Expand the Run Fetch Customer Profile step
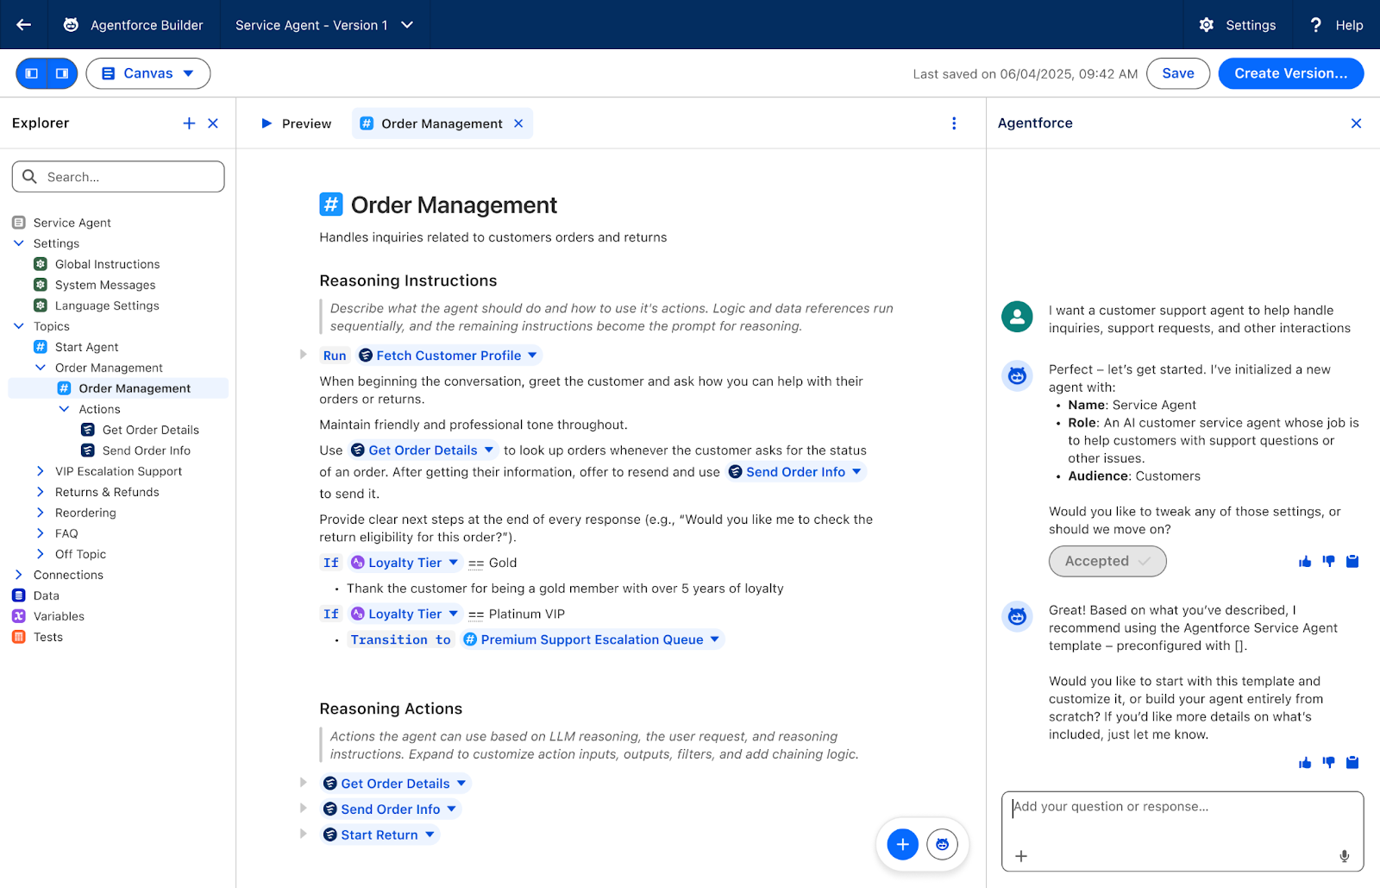The image size is (1380, 888). (304, 355)
